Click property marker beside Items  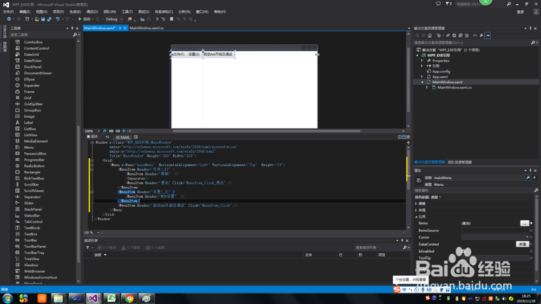[x=531, y=223]
